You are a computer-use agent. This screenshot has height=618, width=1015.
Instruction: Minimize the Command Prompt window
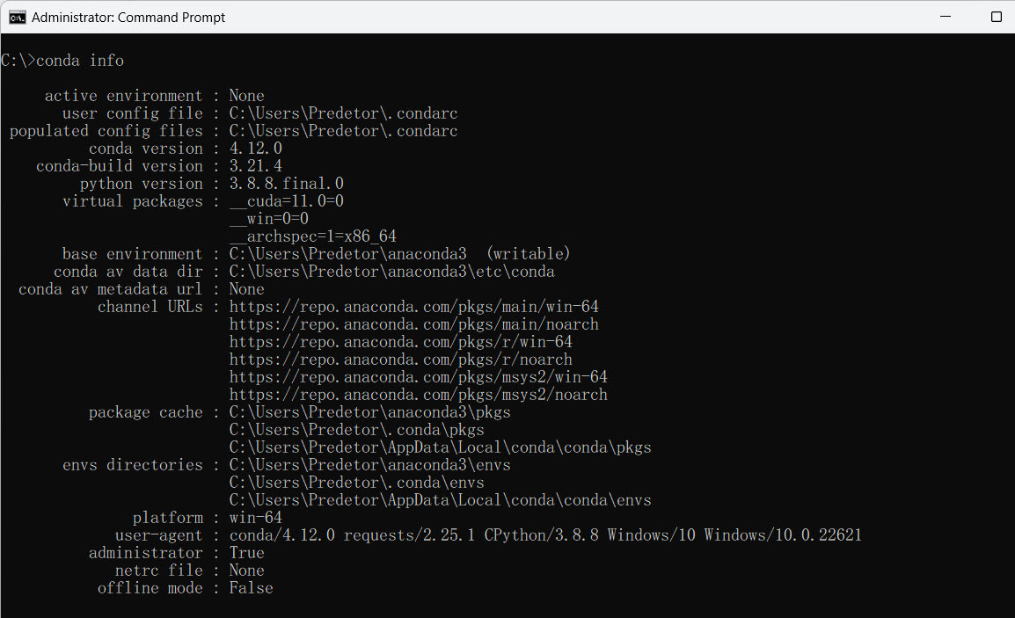(946, 17)
